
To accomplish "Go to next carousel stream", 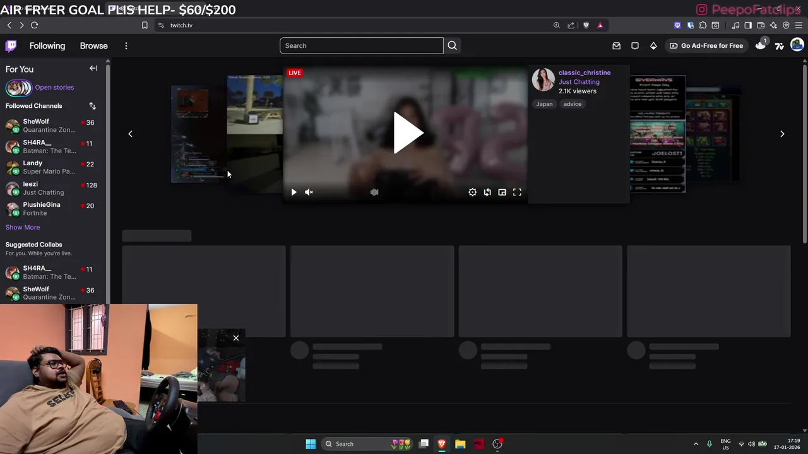I will click(782, 134).
